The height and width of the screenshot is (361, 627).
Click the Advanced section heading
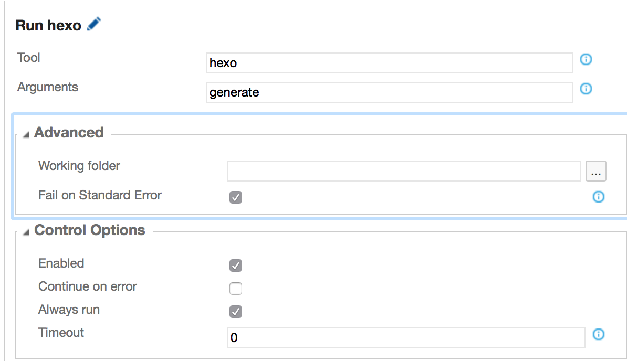pos(69,132)
